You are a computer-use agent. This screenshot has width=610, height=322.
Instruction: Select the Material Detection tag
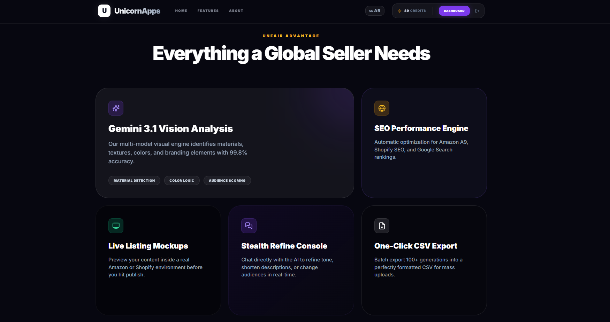[134, 180]
